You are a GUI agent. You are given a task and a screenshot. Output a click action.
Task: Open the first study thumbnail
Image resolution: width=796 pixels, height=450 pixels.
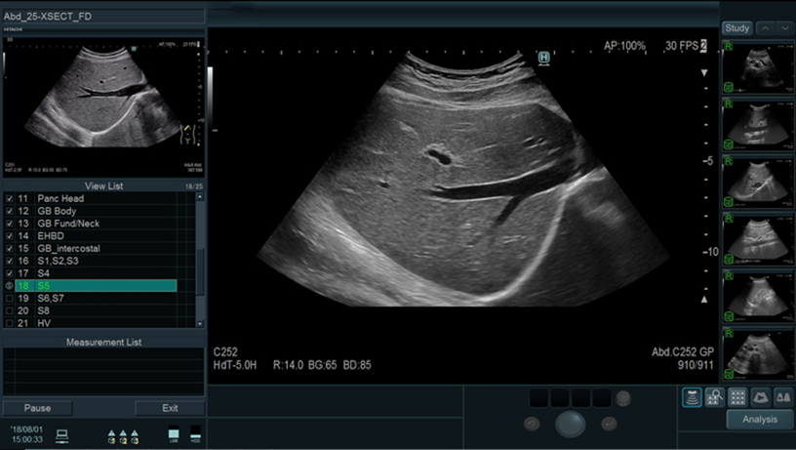click(757, 66)
